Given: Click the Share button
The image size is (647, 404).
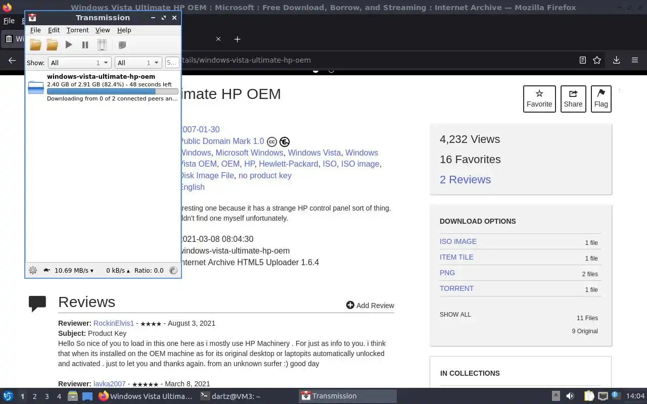Looking at the screenshot, I should coord(573,99).
